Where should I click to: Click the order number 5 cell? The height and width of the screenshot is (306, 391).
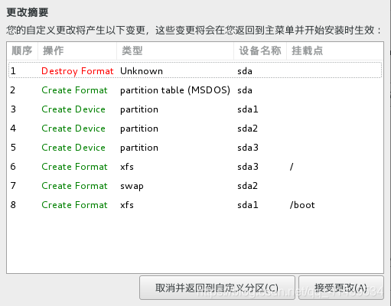(x=13, y=148)
